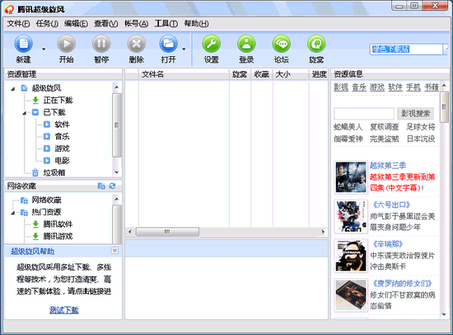Click the 越狱第三季 poster thumbnail
Viewport: 453px width, 335px height.
(x=351, y=177)
